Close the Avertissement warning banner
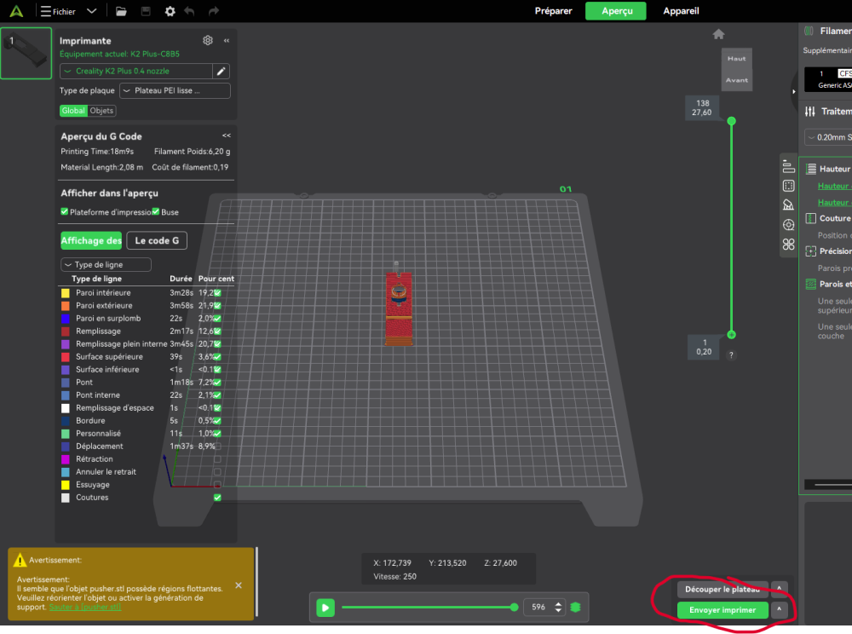 click(x=239, y=585)
